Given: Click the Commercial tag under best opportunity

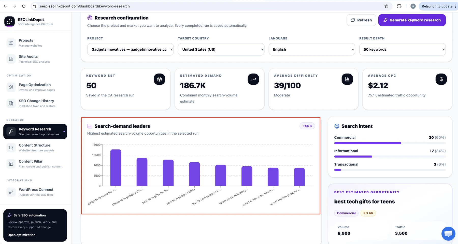Looking at the screenshot, I should click(x=346, y=213).
